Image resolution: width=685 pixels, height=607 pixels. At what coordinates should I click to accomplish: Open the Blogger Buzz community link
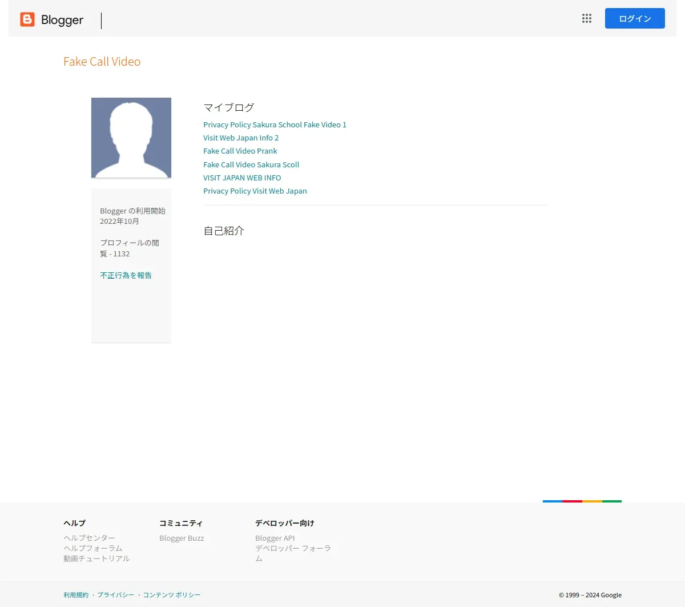pos(182,538)
